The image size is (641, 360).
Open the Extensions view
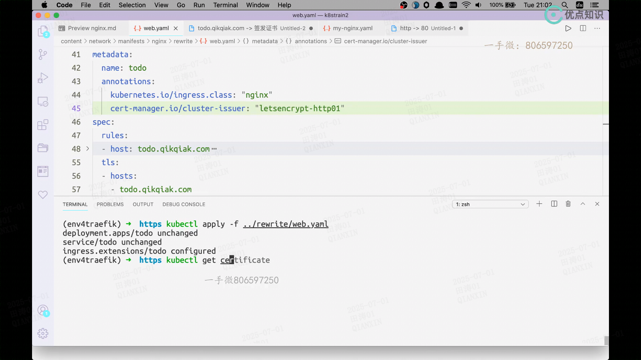(43, 125)
